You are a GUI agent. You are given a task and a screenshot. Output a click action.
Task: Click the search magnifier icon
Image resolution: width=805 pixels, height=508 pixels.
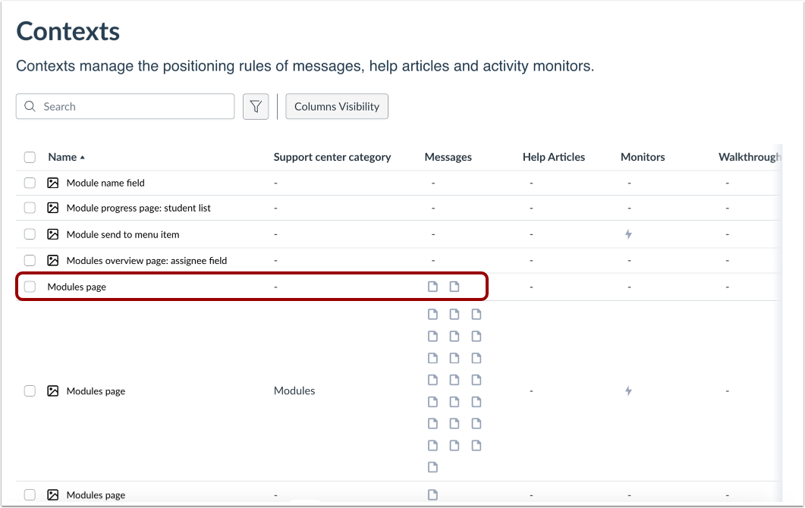coord(30,106)
